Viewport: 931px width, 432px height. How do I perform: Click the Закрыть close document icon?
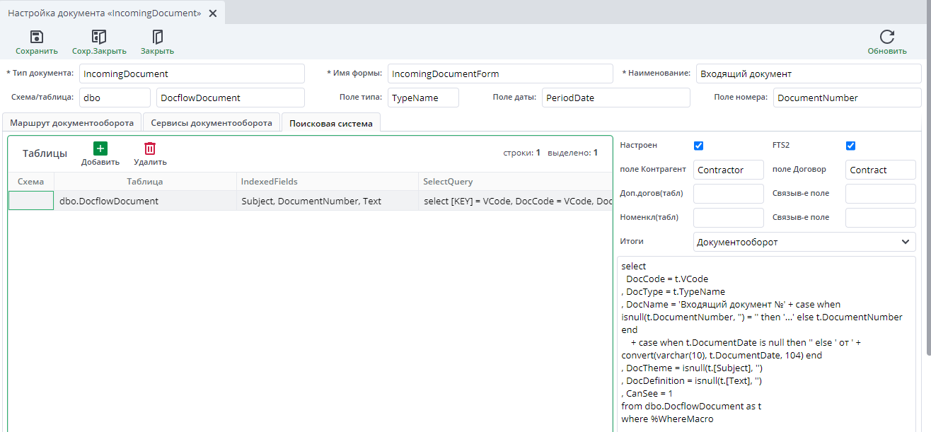click(157, 37)
